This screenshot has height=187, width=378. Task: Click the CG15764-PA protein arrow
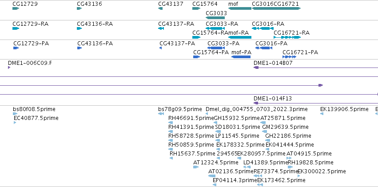[196, 57]
